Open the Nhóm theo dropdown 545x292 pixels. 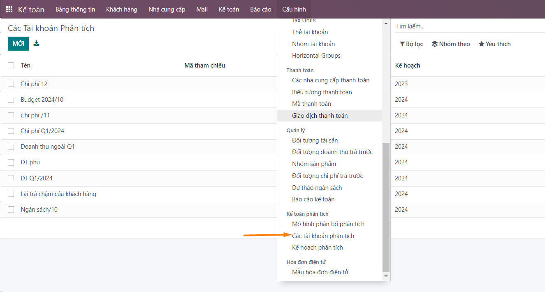tap(451, 44)
